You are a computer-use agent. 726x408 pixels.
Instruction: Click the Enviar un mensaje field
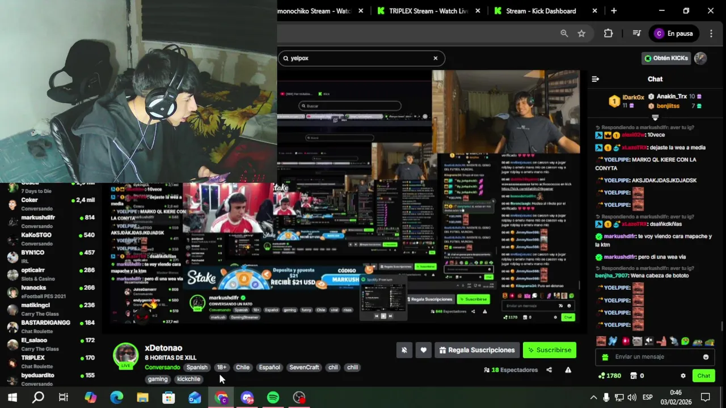[655, 357]
